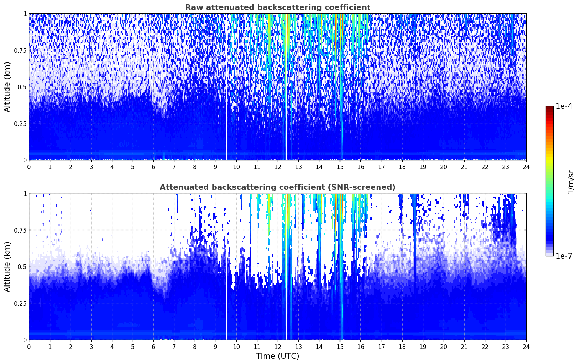Click the '24' hour tick under the SNR-screened plot
578x364 pixels.
coord(526,347)
